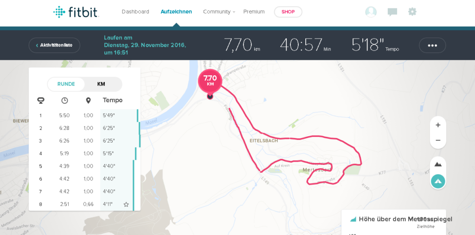Open the settings gear icon
475x235 pixels.
click(412, 12)
